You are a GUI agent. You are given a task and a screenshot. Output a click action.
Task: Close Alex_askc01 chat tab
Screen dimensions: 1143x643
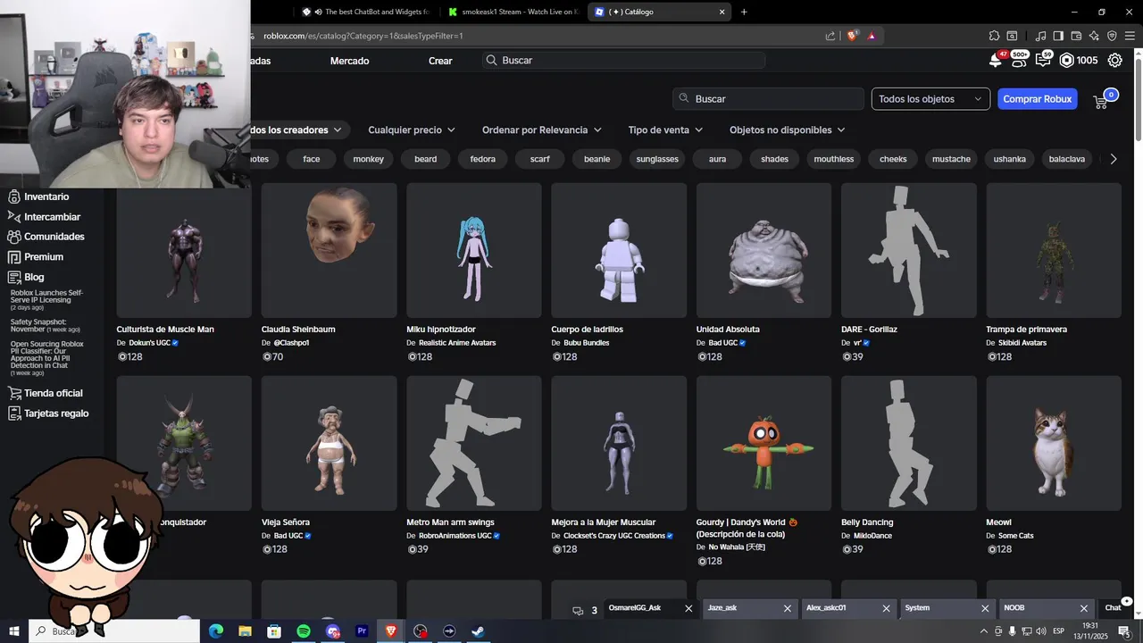pos(887,608)
